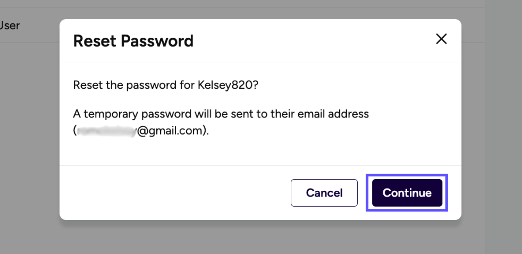Click empty footer space left of Cancel
The image size is (522, 254).
coord(175,193)
